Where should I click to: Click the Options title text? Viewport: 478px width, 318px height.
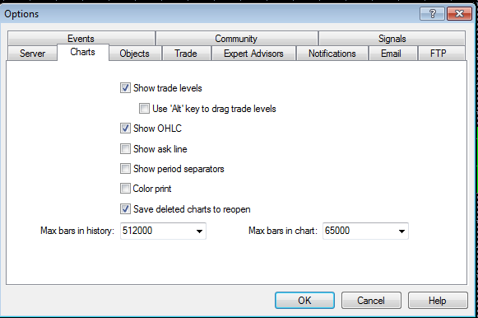[x=21, y=14]
